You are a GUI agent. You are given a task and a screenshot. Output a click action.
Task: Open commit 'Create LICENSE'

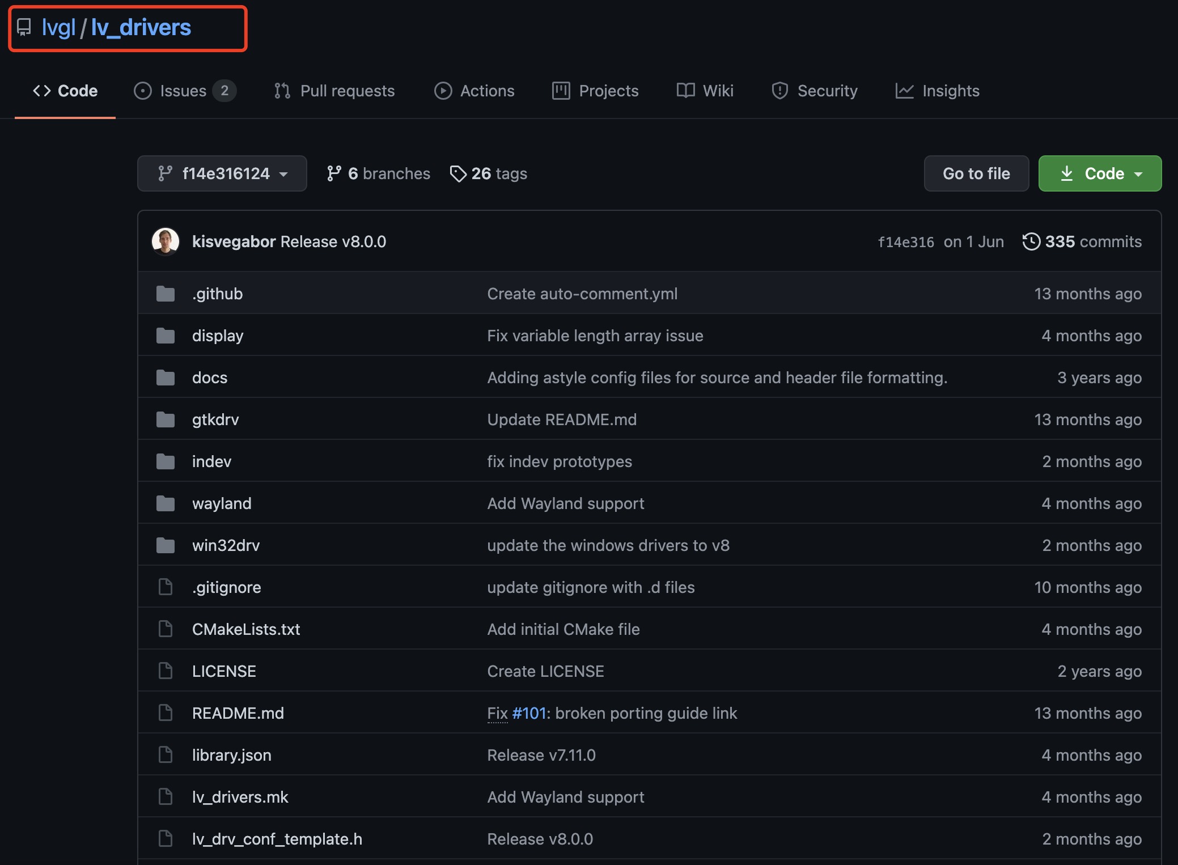(545, 671)
